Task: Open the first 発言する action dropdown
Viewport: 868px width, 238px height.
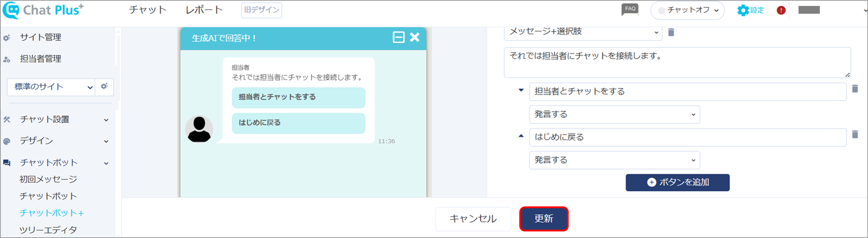Action: (x=614, y=114)
